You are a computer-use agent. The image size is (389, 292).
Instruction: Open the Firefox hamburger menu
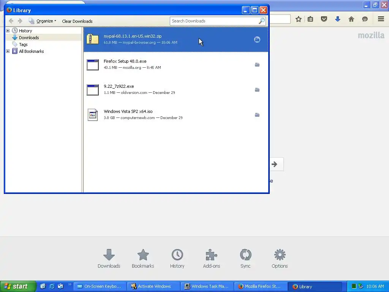381,19
